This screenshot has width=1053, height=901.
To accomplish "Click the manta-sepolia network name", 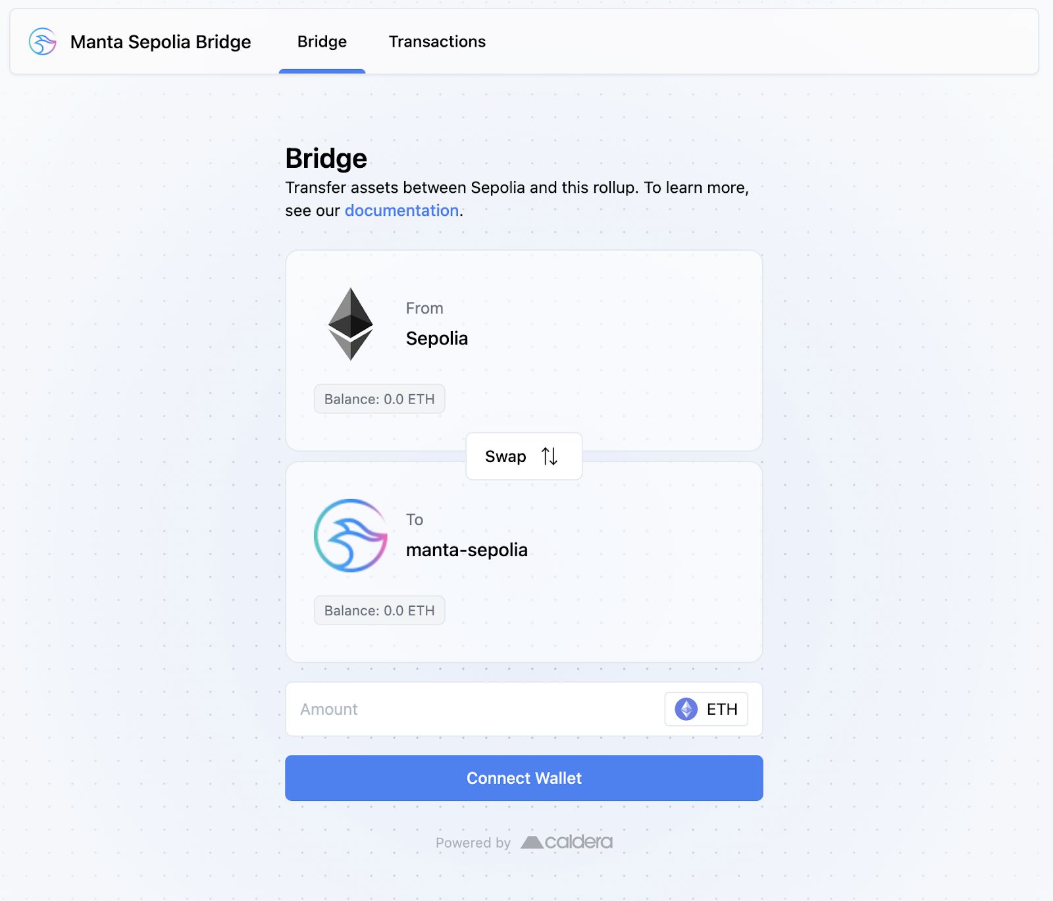I will pos(467,550).
